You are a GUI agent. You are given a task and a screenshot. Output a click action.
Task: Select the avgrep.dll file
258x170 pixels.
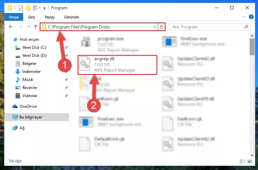[117, 65]
